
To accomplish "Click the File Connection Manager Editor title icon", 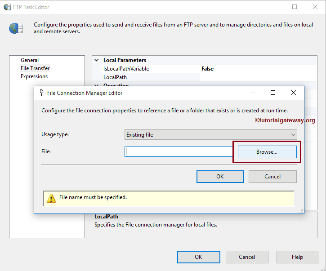I will coord(41,93).
